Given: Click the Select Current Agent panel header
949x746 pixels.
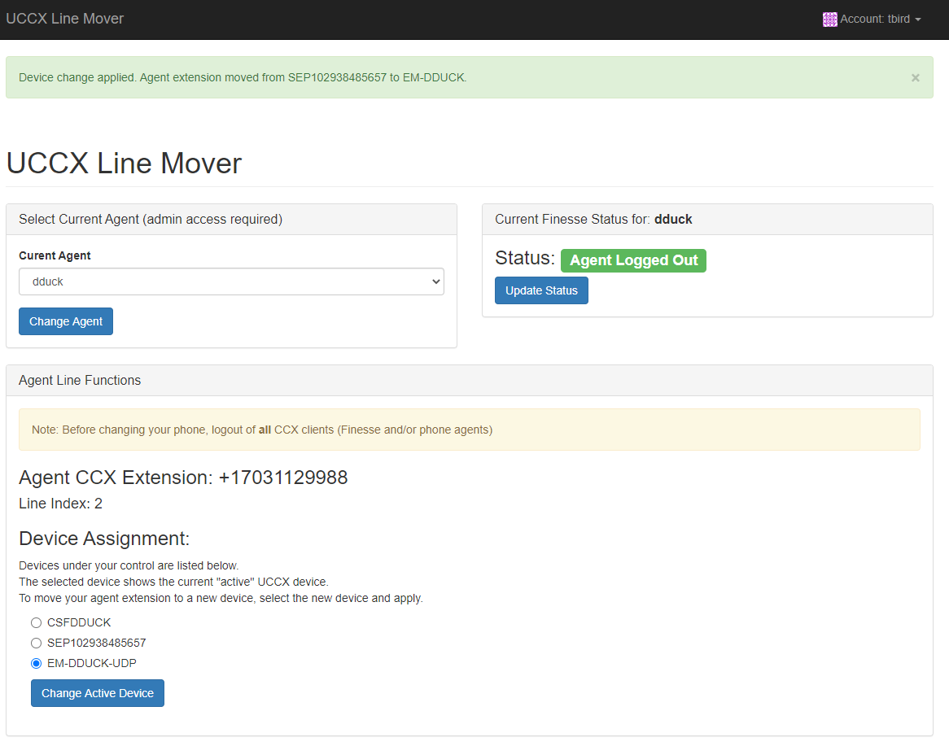Looking at the screenshot, I should pos(231,220).
